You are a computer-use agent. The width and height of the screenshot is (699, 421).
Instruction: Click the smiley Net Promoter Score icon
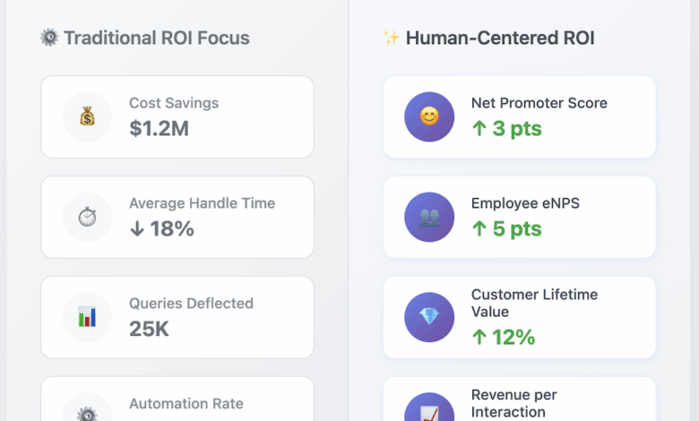click(429, 116)
